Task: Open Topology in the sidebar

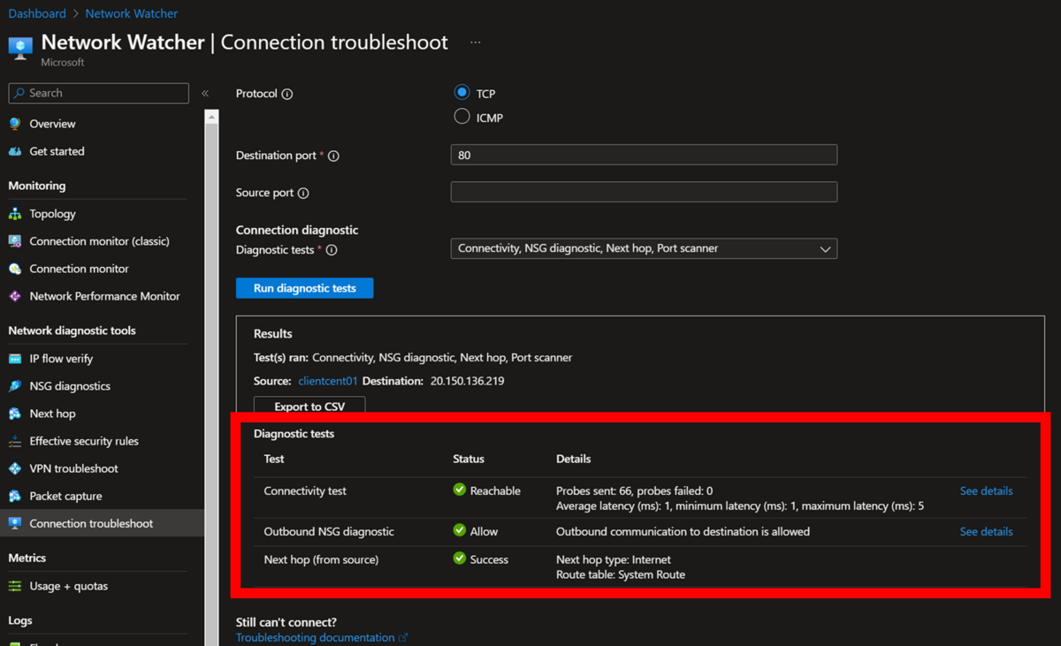Action: click(52, 214)
